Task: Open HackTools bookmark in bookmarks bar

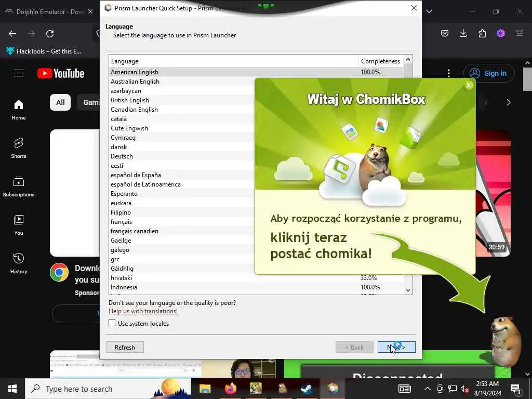Action: [44, 51]
